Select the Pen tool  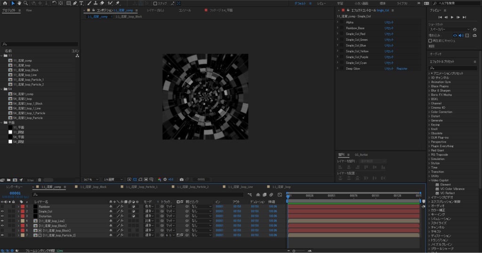[75, 3]
